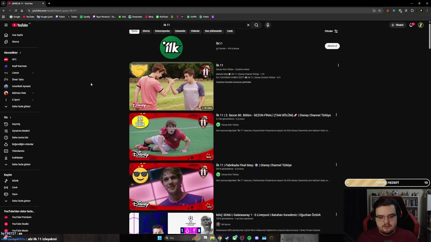The width and height of the screenshot is (431, 242).
Task: Open the Windows Start menu
Action: [x=160, y=238]
